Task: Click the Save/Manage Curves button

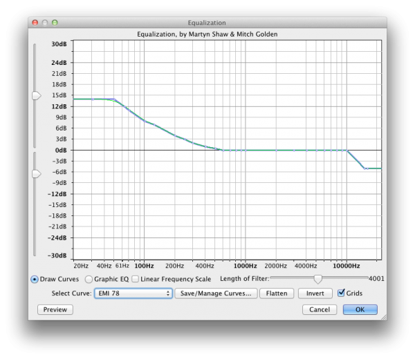Action: pos(216,293)
